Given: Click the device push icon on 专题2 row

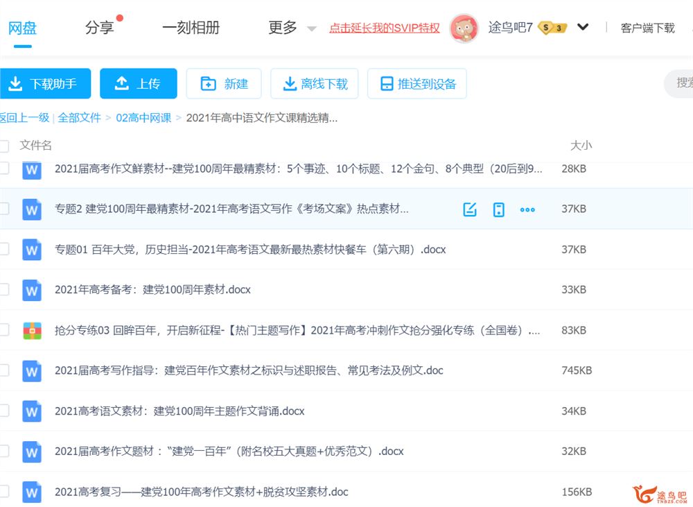Looking at the screenshot, I should (x=498, y=209).
